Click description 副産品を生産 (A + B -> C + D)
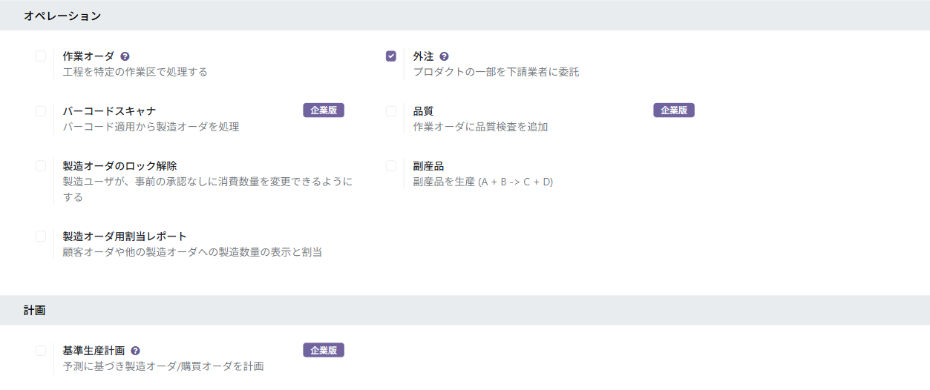 483,182
